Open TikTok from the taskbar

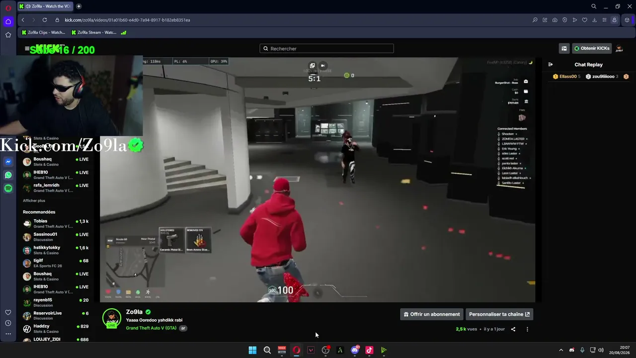pyautogui.click(x=369, y=350)
